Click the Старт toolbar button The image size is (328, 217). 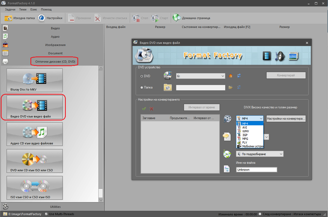click(160, 18)
